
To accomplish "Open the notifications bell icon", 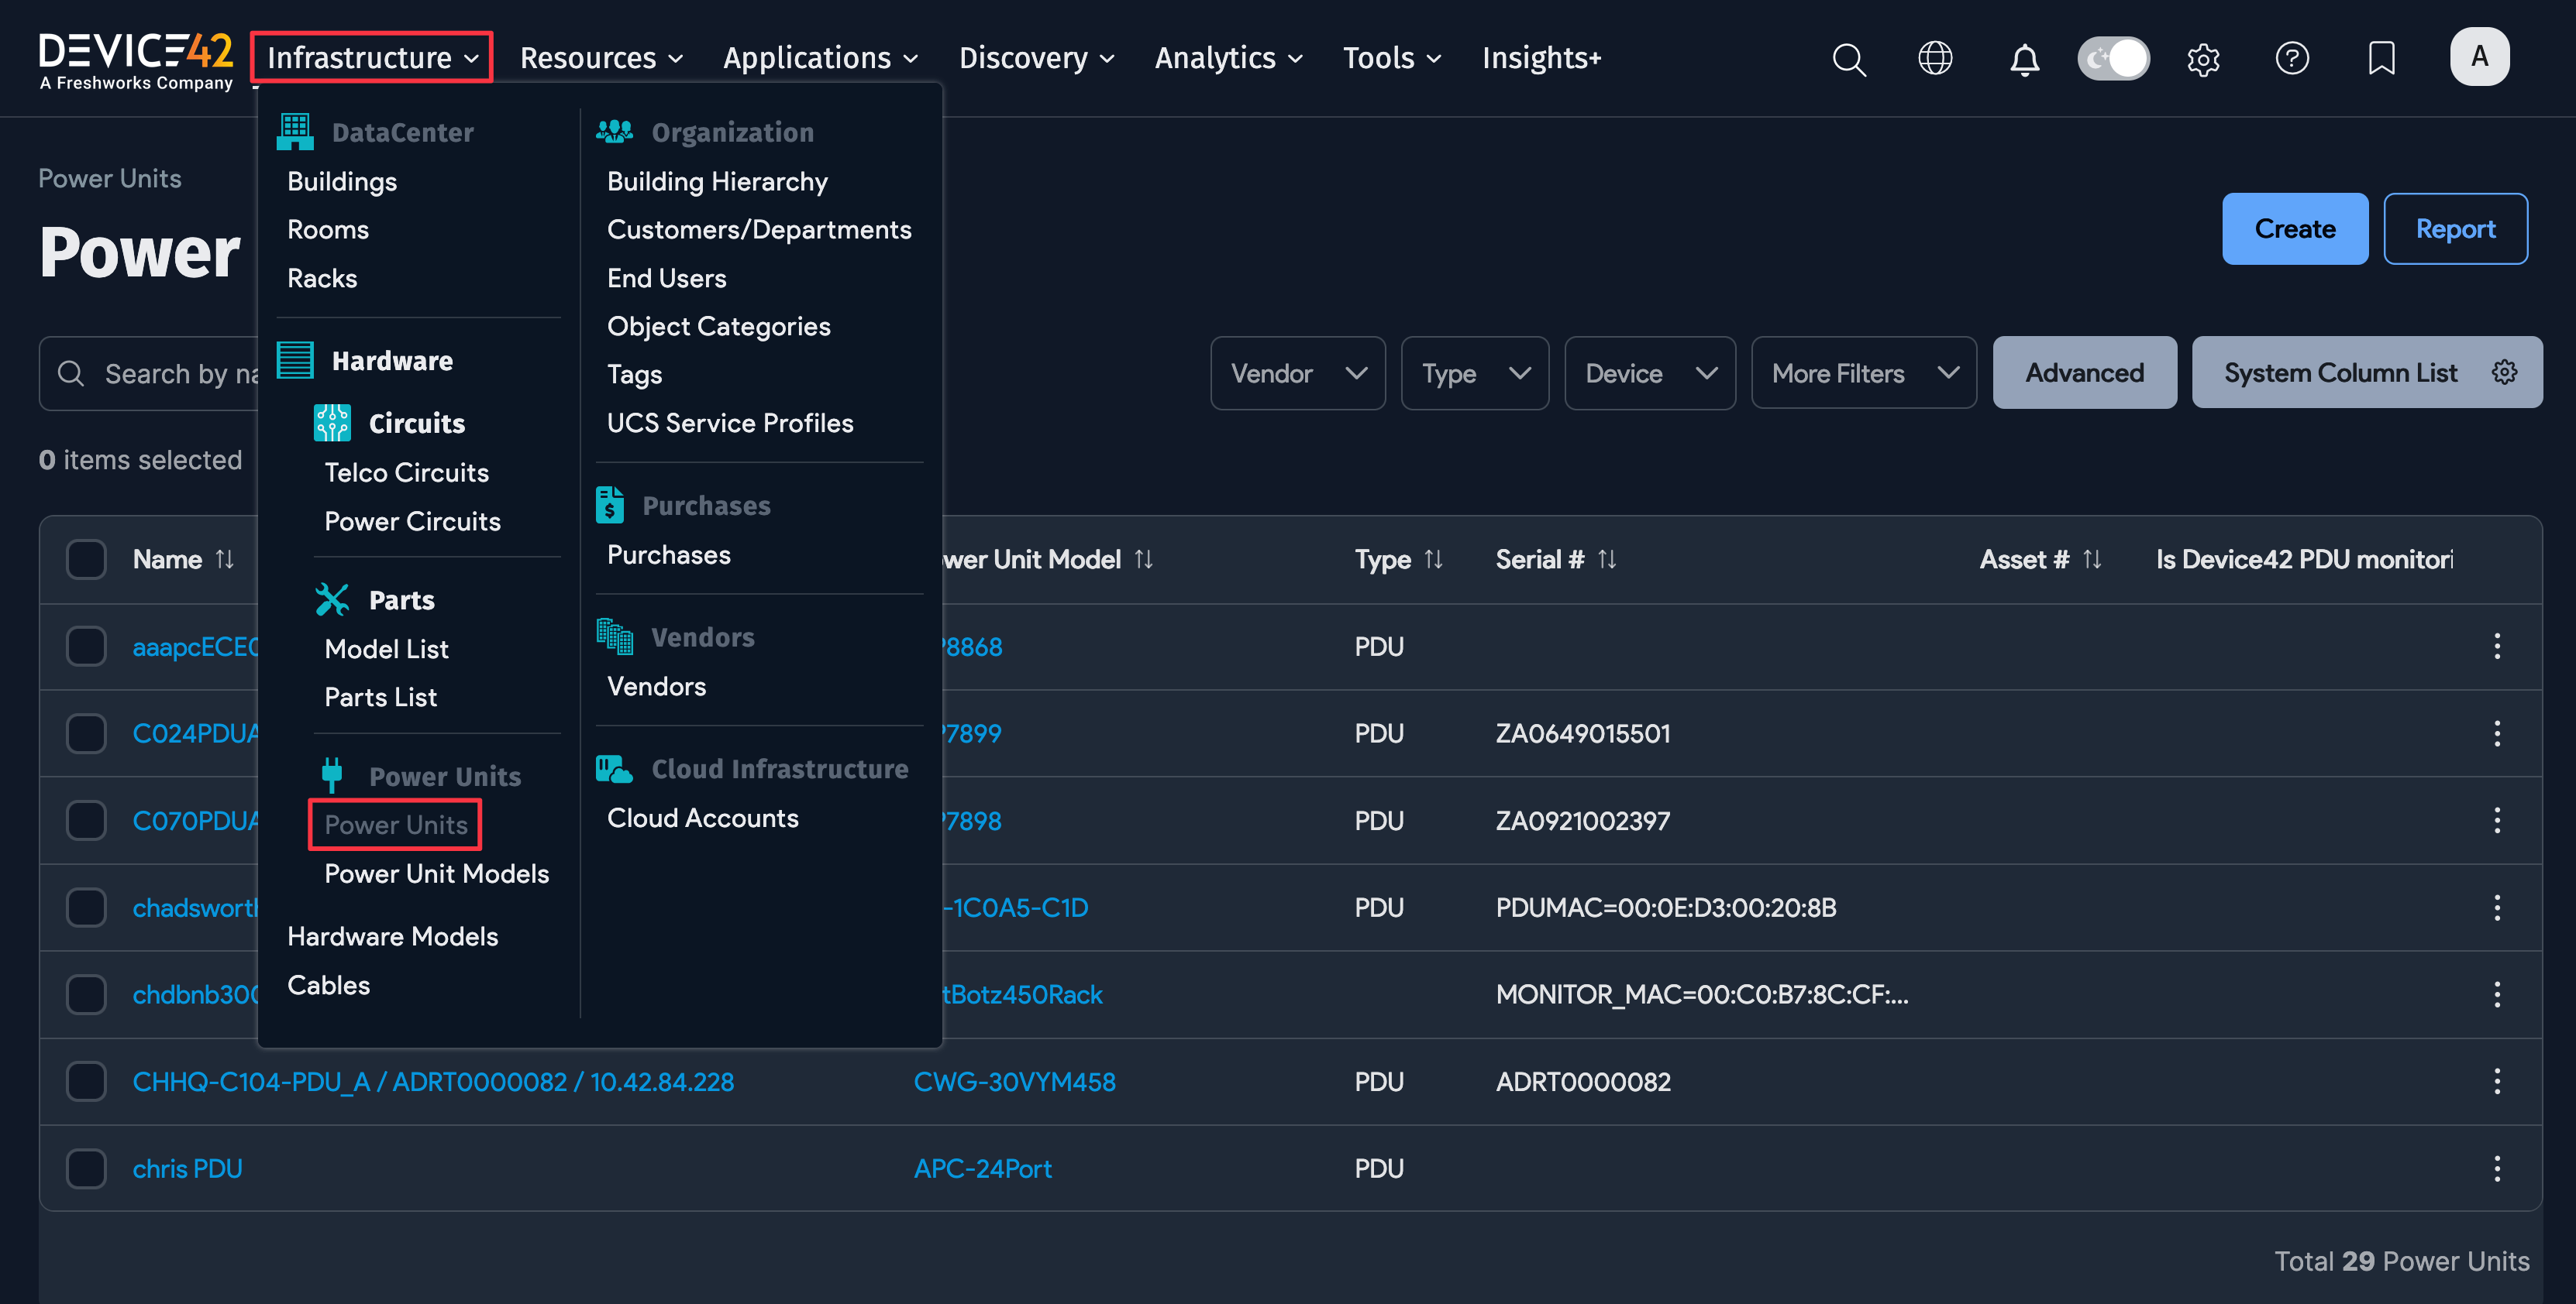I will pyautogui.click(x=2025, y=58).
